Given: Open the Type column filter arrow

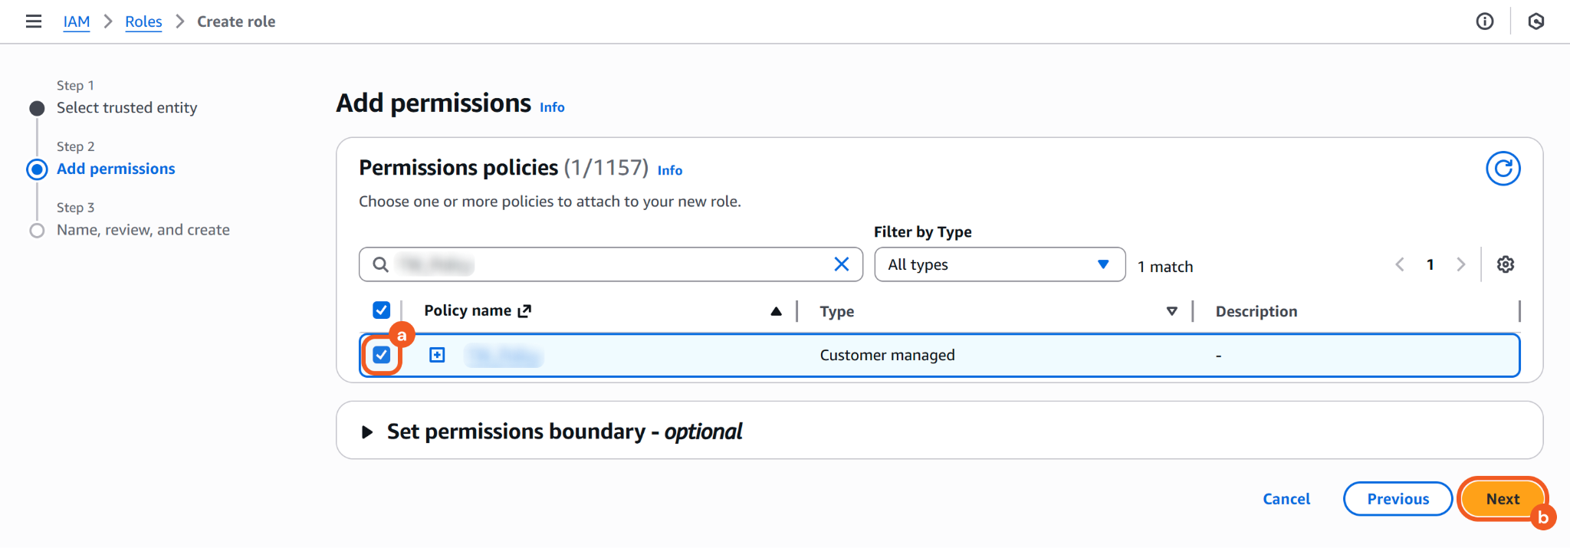Looking at the screenshot, I should click(1171, 311).
